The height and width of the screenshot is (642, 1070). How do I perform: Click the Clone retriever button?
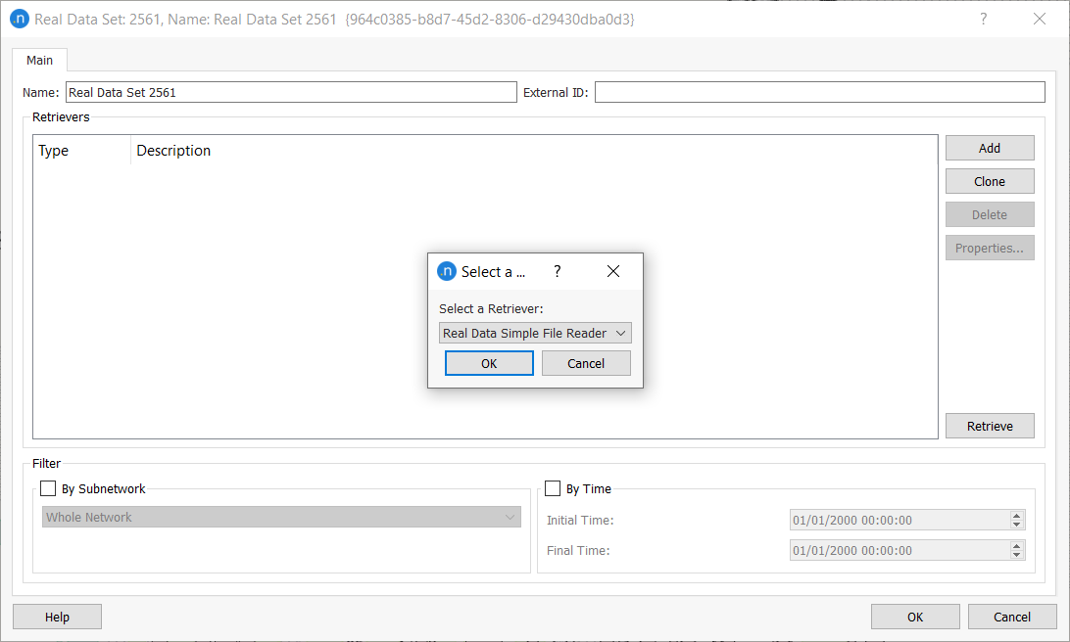pyautogui.click(x=990, y=181)
